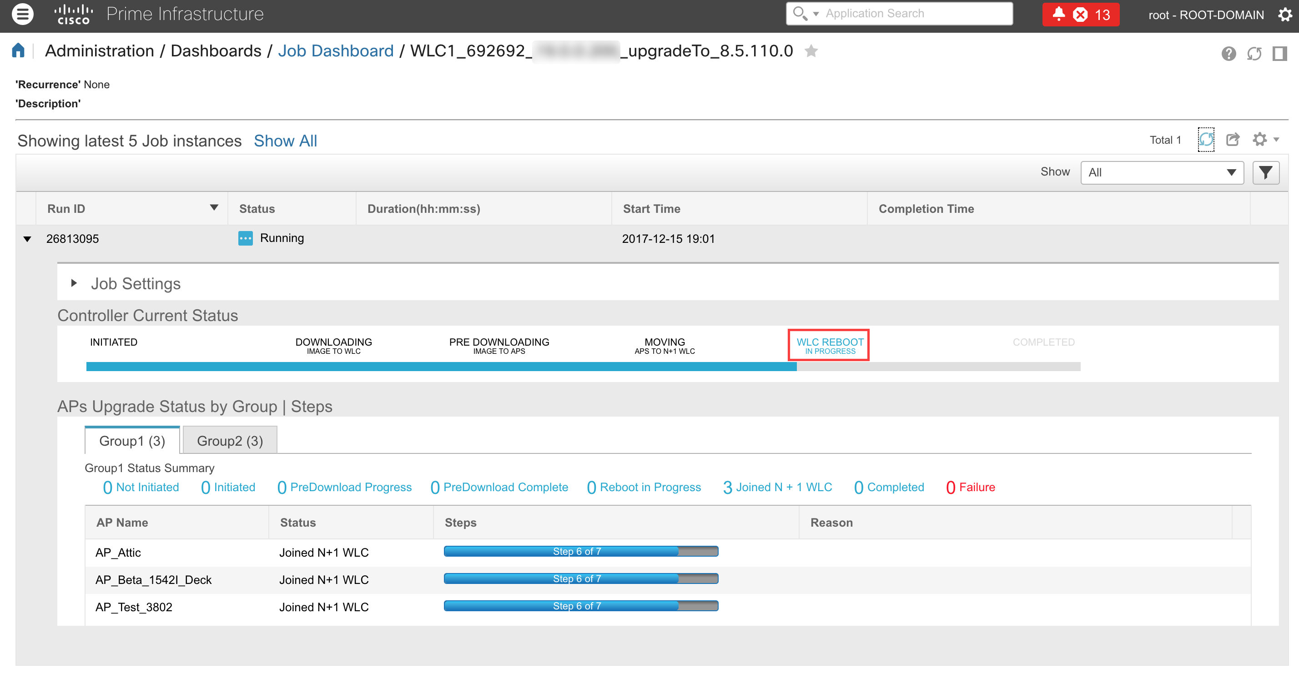This screenshot has width=1299, height=674.
Task: Mark page as favorite with star
Action: tap(811, 51)
